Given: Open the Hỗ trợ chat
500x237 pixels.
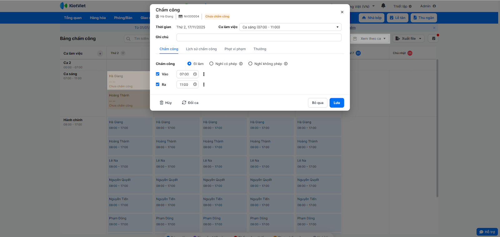Looking at the screenshot, I should (487, 232).
